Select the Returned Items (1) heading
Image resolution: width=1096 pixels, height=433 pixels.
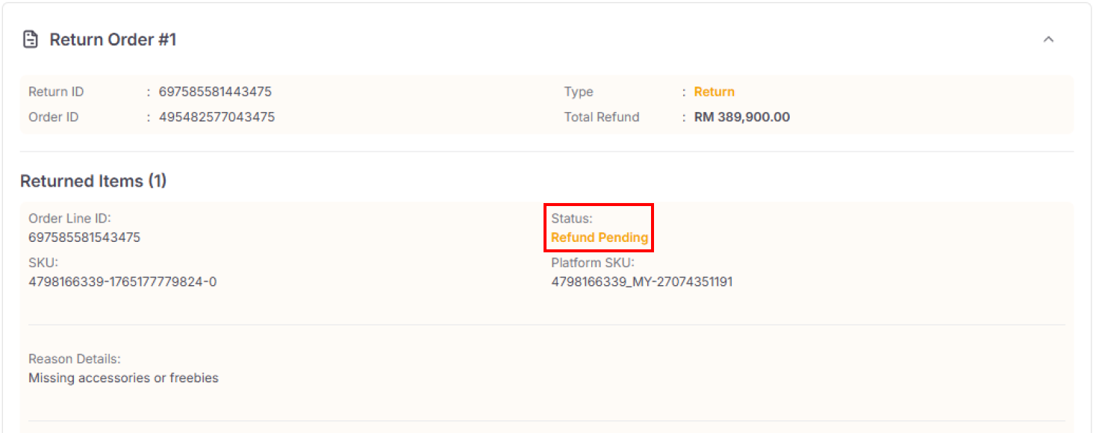(x=93, y=181)
